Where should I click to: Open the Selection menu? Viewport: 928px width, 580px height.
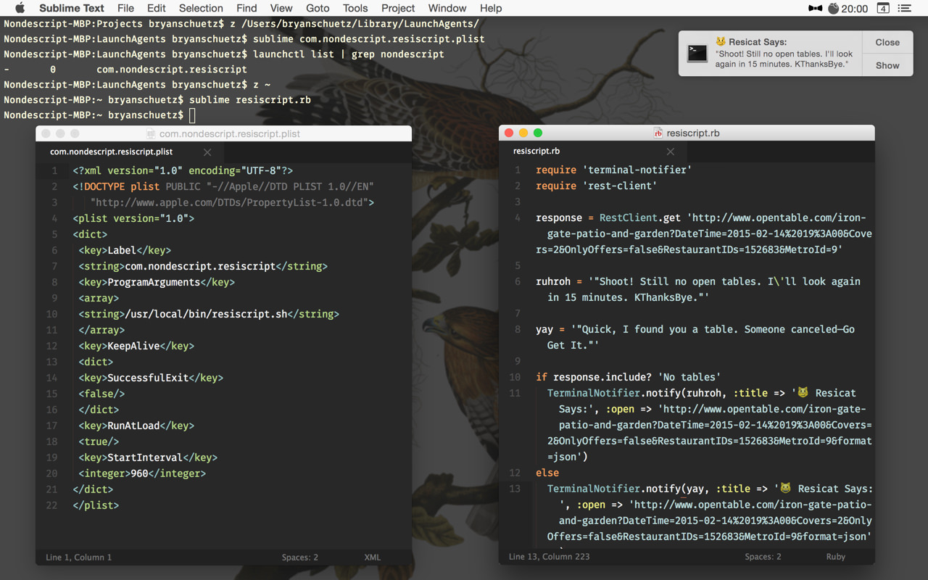click(201, 8)
